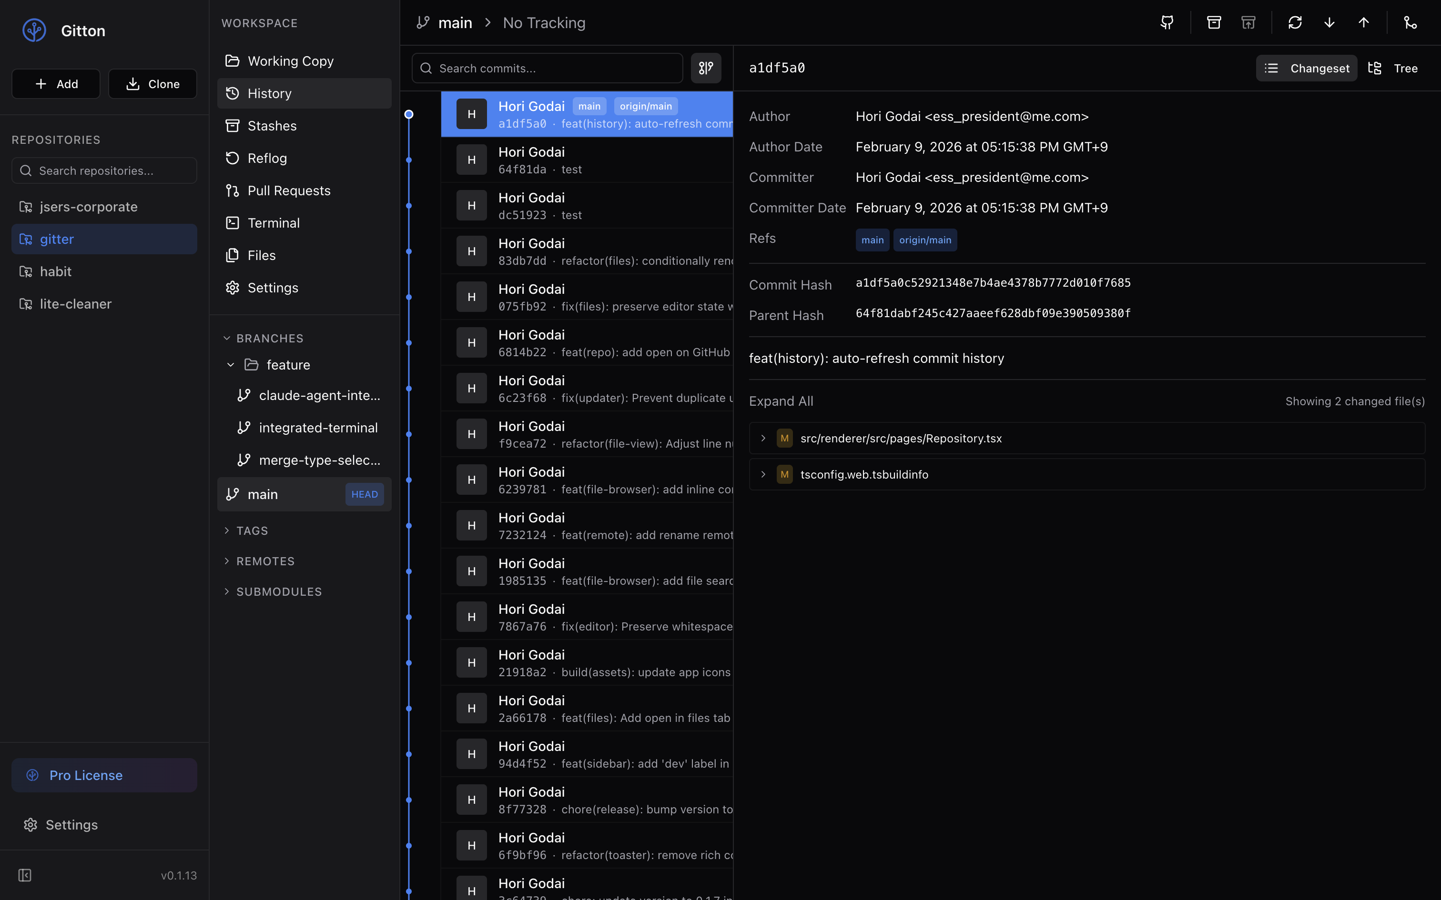The height and width of the screenshot is (900, 1441).
Task: Click the Clone button
Action: (x=152, y=84)
